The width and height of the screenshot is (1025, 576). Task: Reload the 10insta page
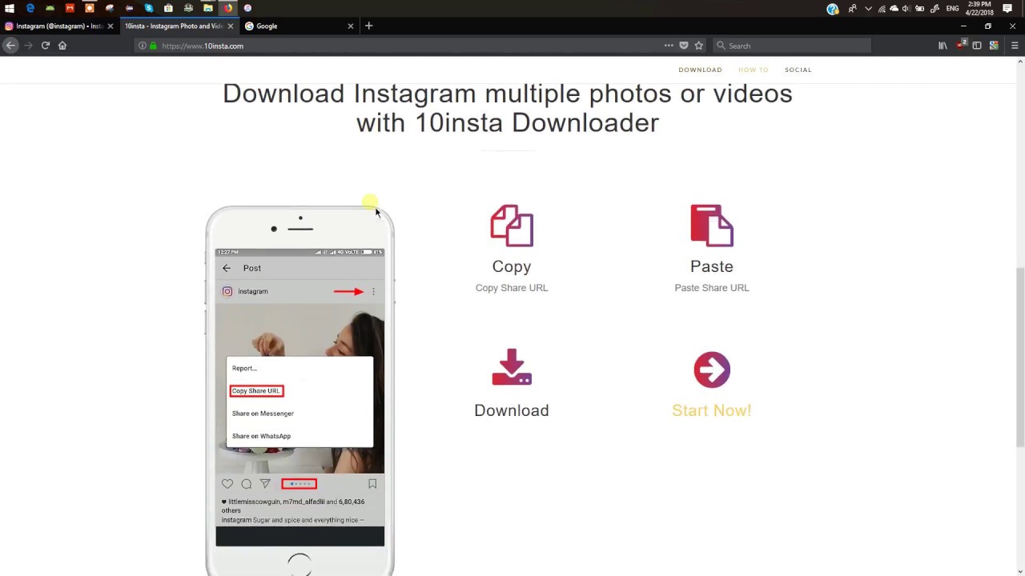coord(46,46)
